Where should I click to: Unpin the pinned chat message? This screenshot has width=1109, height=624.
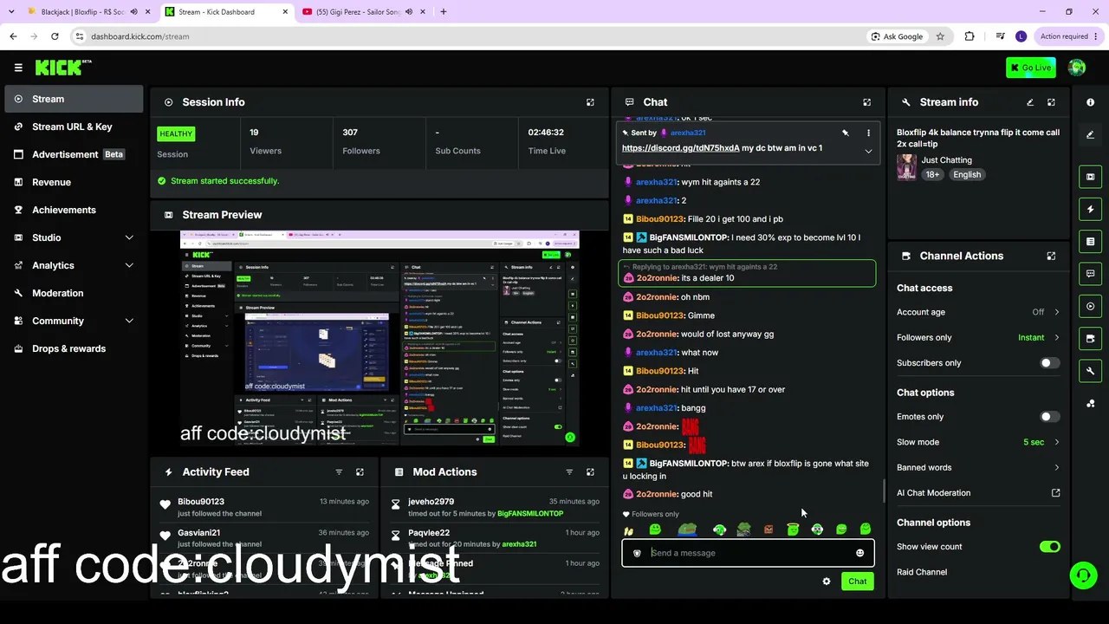point(845,133)
